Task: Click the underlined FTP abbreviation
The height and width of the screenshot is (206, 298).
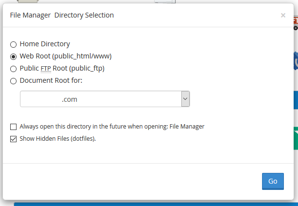Action: coord(46,69)
